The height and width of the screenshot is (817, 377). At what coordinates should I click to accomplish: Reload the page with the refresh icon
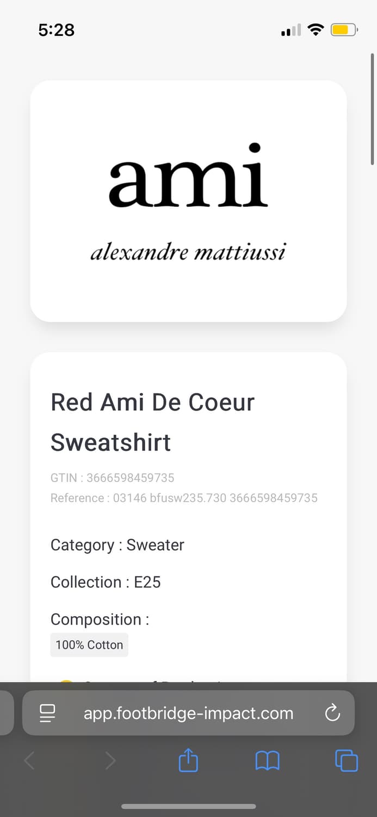tap(332, 712)
